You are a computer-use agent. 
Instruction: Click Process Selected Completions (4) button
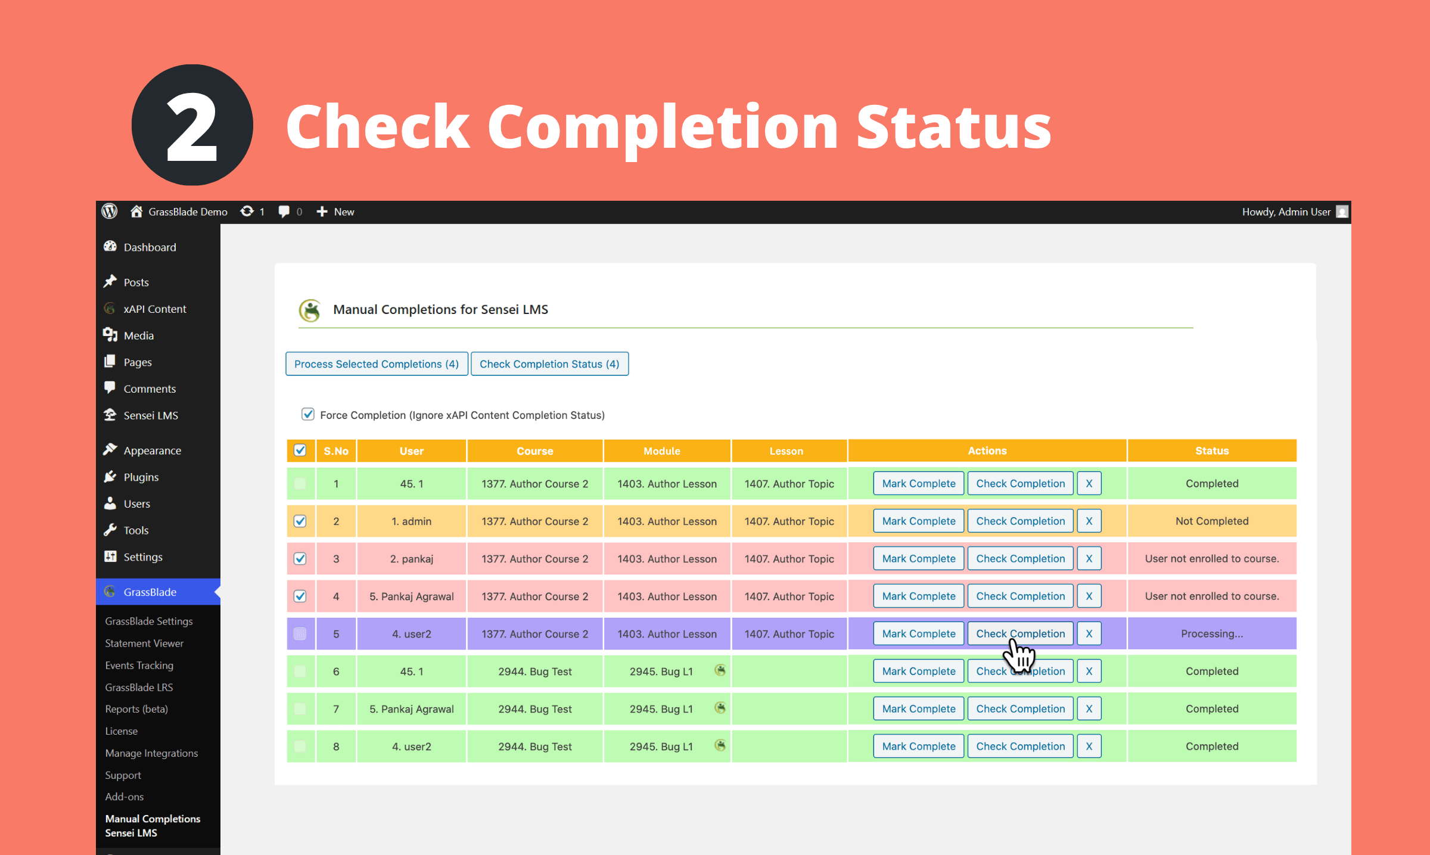click(376, 363)
